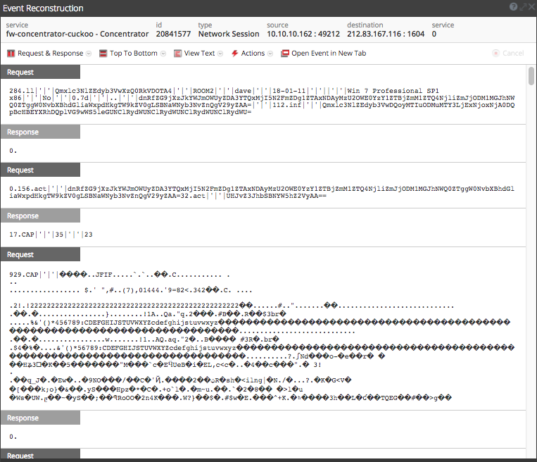The image size is (537, 462).
Task: Click the View Text icon
Action: (x=177, y=54)
